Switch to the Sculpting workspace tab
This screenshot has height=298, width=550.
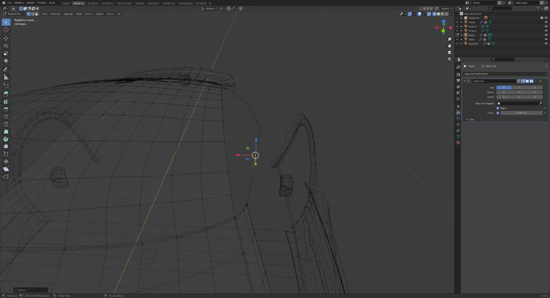click(x=93, y=3)
